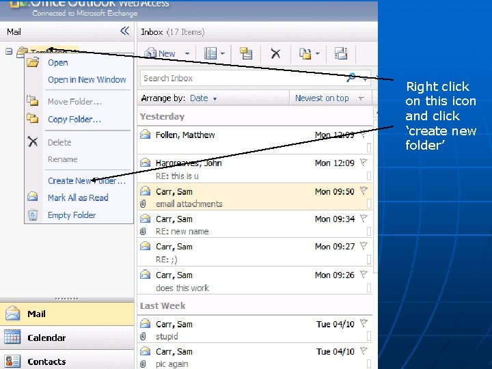Choose Empty Folder from context menu
Screen dimensions: 492x369
72,215
